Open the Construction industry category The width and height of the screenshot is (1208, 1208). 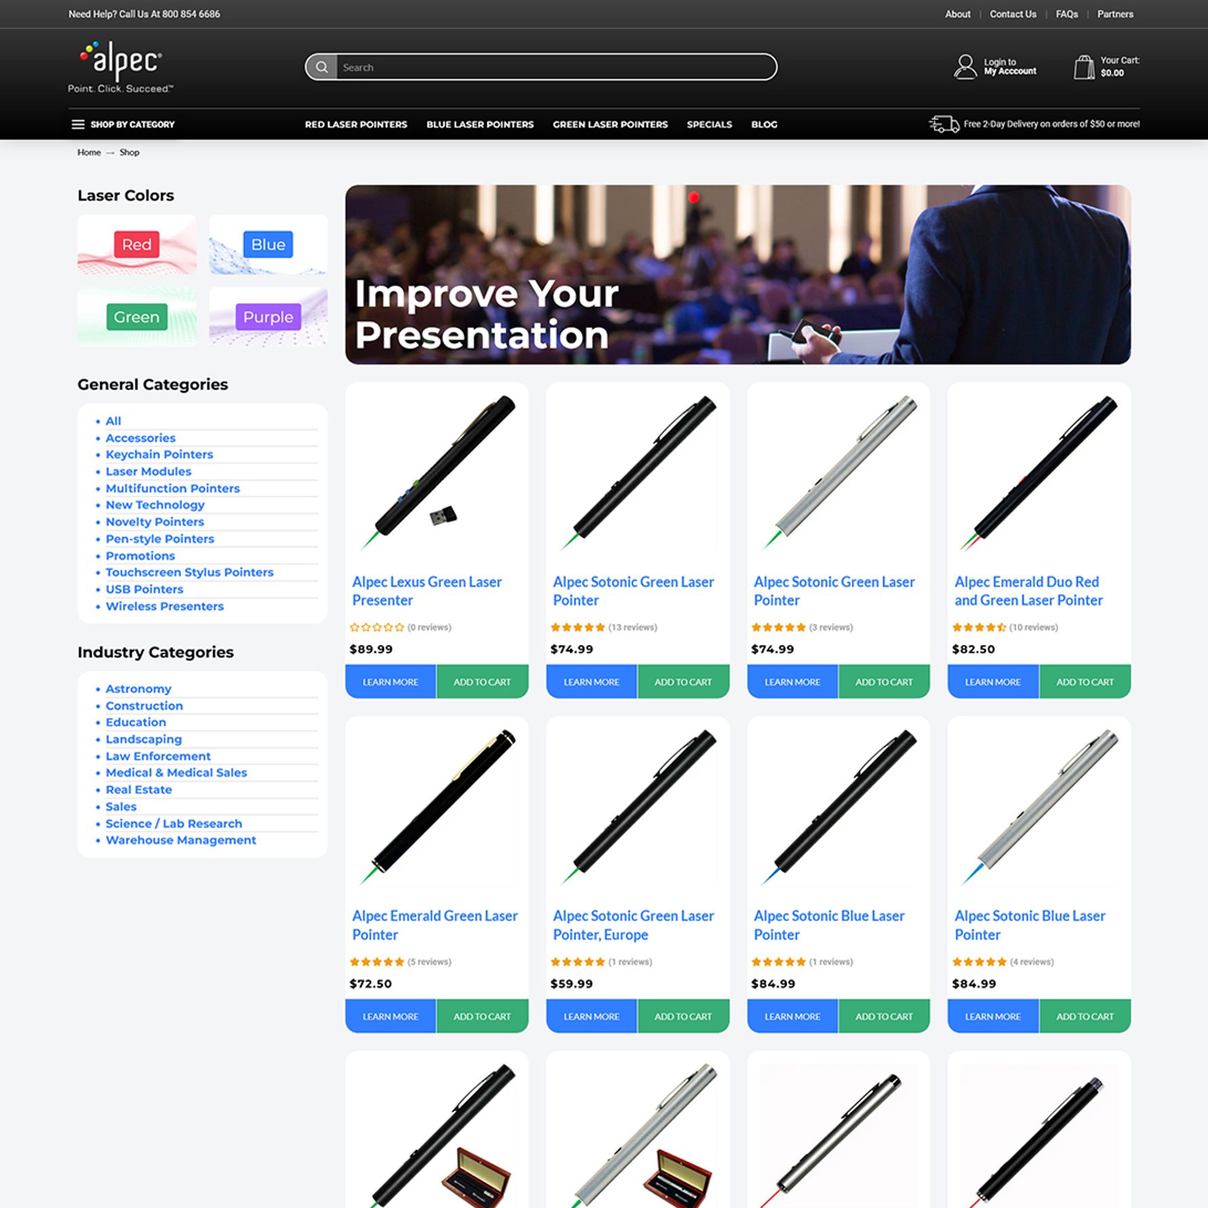pos(144,706)
